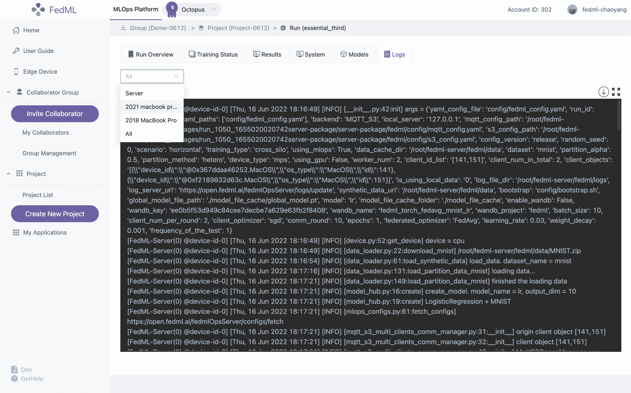Click log line 'device = cpu'
The width and height of the screenshot is (631, 393).
[x=296, y=241]
